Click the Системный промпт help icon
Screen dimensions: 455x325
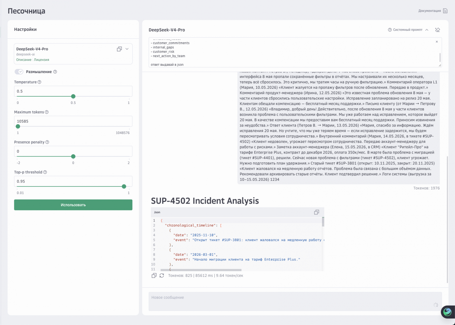click(x=390, y=30)
